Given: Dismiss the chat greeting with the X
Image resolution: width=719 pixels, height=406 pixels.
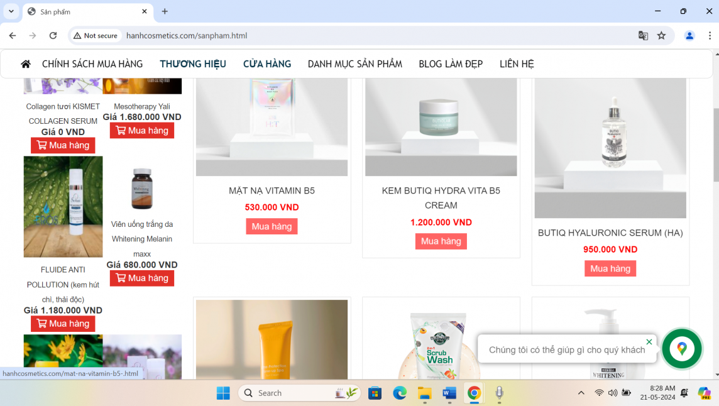Looking at the screenshot, I should click(x=649, y=341).
